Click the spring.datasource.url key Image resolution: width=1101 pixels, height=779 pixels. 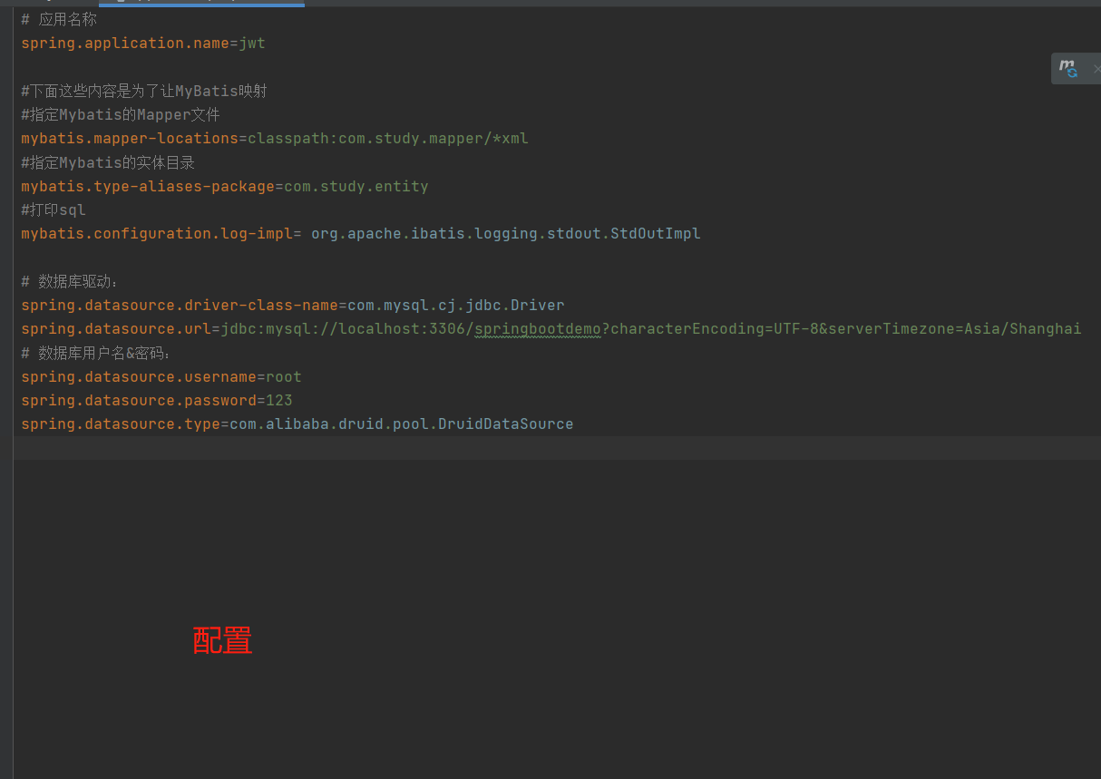[116, 328]
